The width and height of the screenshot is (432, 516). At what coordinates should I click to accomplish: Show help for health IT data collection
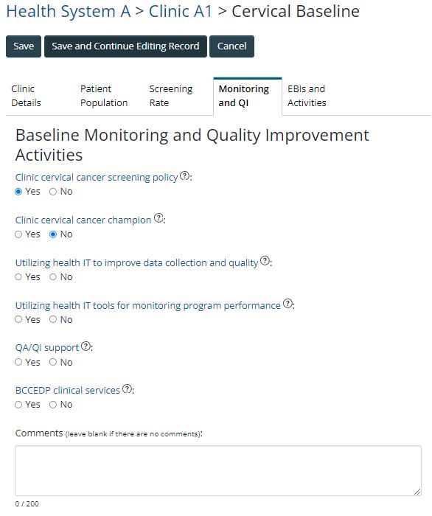pyautogui.click(x=265, y=261)
